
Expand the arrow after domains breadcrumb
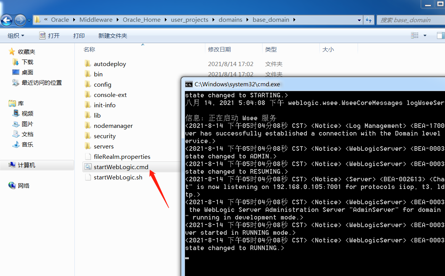coord(247,19)
